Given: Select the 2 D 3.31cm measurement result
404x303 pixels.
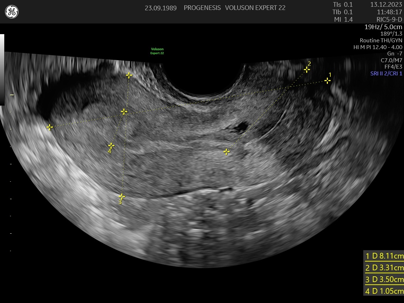Looking at the screenshot, I should (384, 267).
